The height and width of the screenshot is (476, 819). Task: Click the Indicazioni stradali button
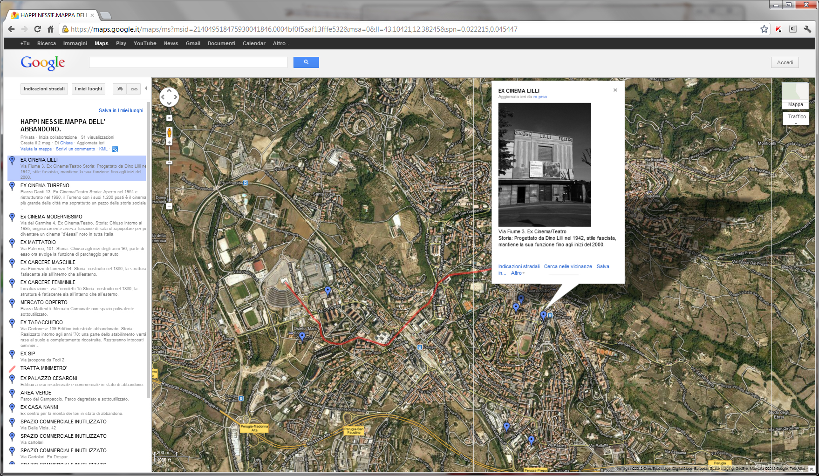pyautogui.click(x=44, y=89)
